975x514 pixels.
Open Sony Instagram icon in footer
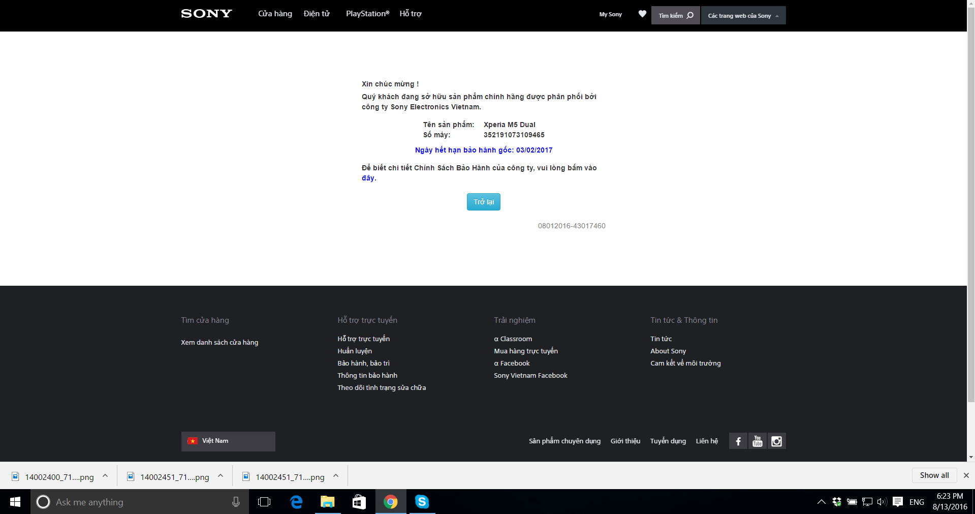coord(776,441)
